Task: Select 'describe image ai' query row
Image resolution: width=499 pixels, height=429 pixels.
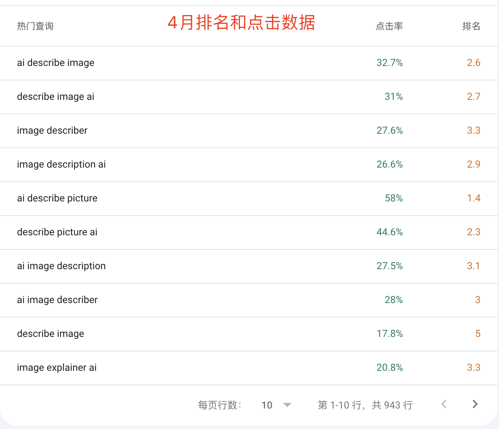Action: [x=249, y=97]
